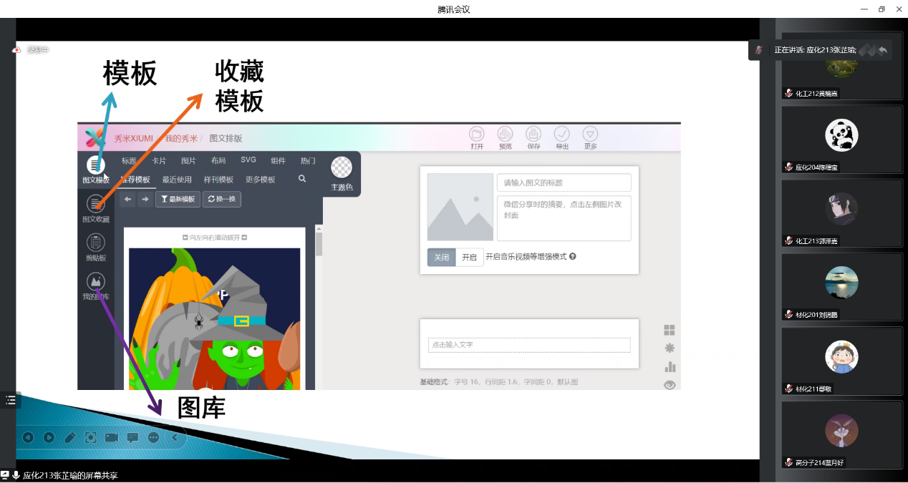Expand the 更多 dropdown in top toolbar

point(590,135)
